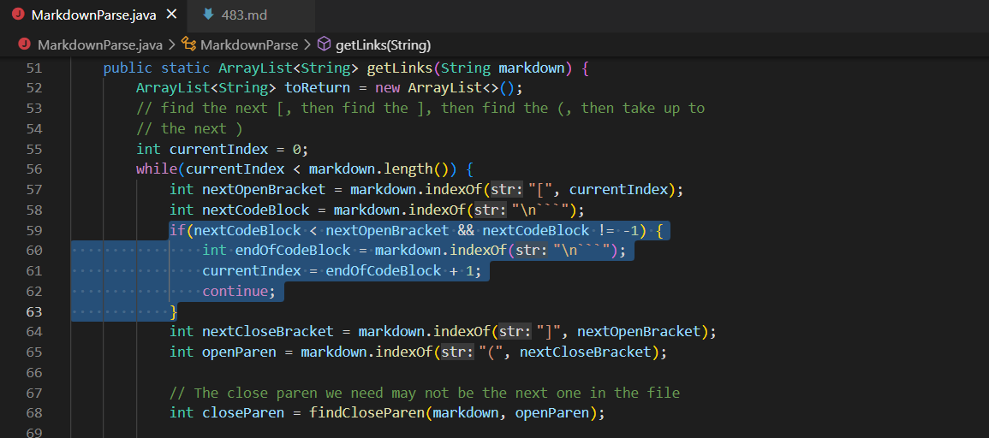Click the getLinks method name on line 51

click(399, 68)
